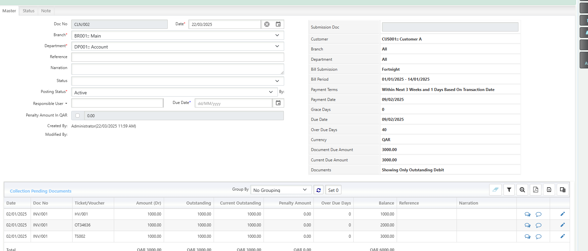Open single comment bubble for TS002 row
The image size is (588, 251).
538,236
